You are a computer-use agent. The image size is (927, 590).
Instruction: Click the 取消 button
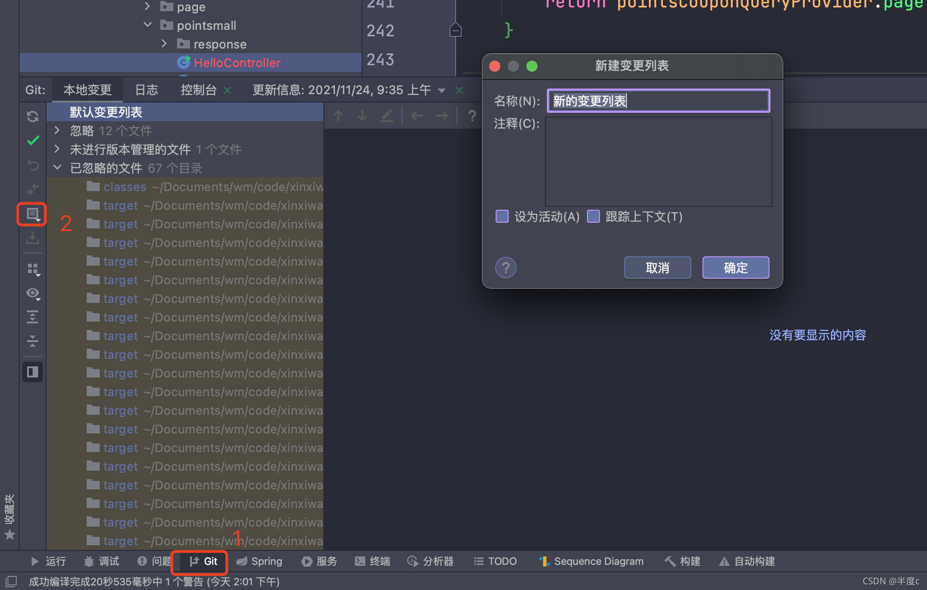[x=657, y=268]
